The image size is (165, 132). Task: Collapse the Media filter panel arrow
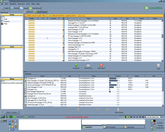click(22, 15)
